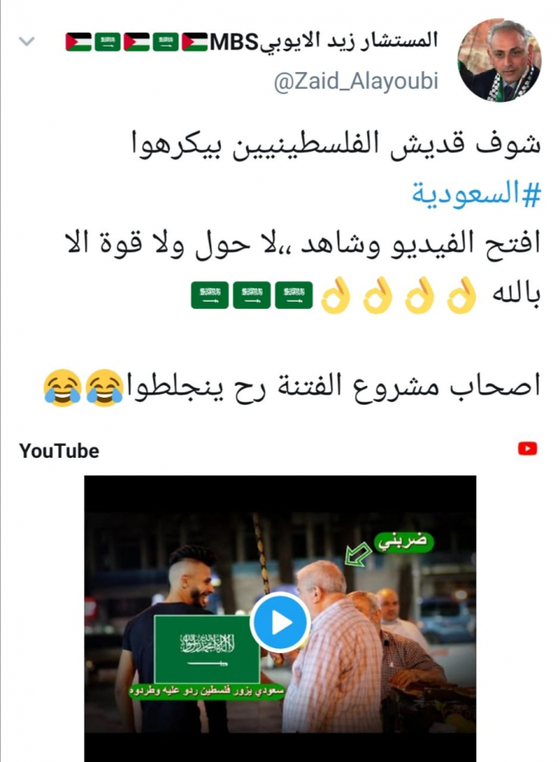Click the Saudi flag in the video thumbnail
560x762 pixels.
pyautogui.click(x=207, y=649)
